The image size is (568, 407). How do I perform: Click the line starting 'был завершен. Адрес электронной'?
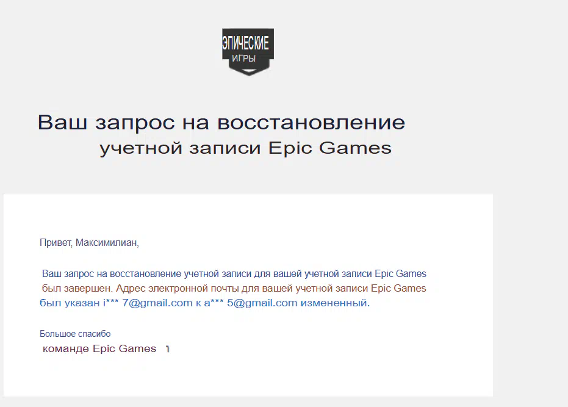click(234, 288)
